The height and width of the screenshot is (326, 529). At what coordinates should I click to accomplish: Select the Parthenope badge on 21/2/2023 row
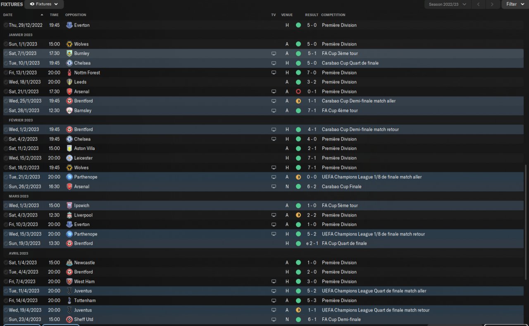[x=69, y=177]
